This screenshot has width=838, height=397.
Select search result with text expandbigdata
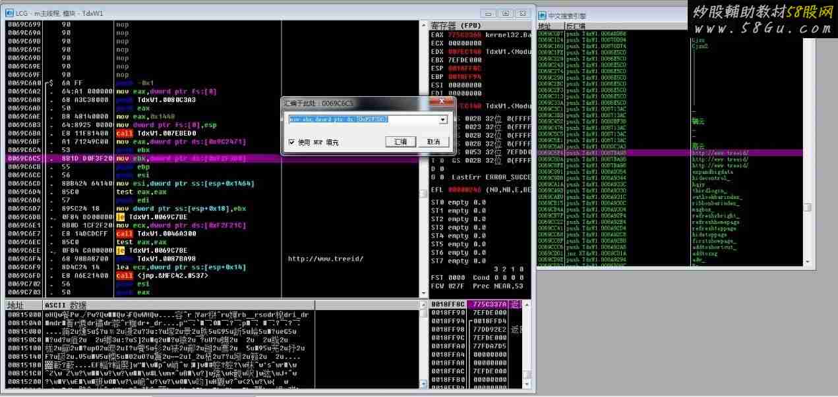[670, 171]
